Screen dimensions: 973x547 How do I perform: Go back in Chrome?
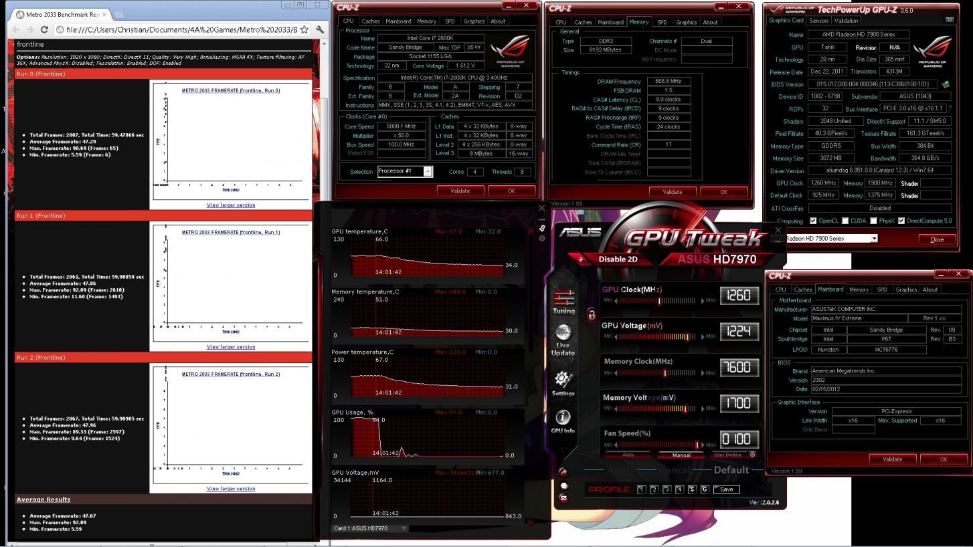point(16,29)
